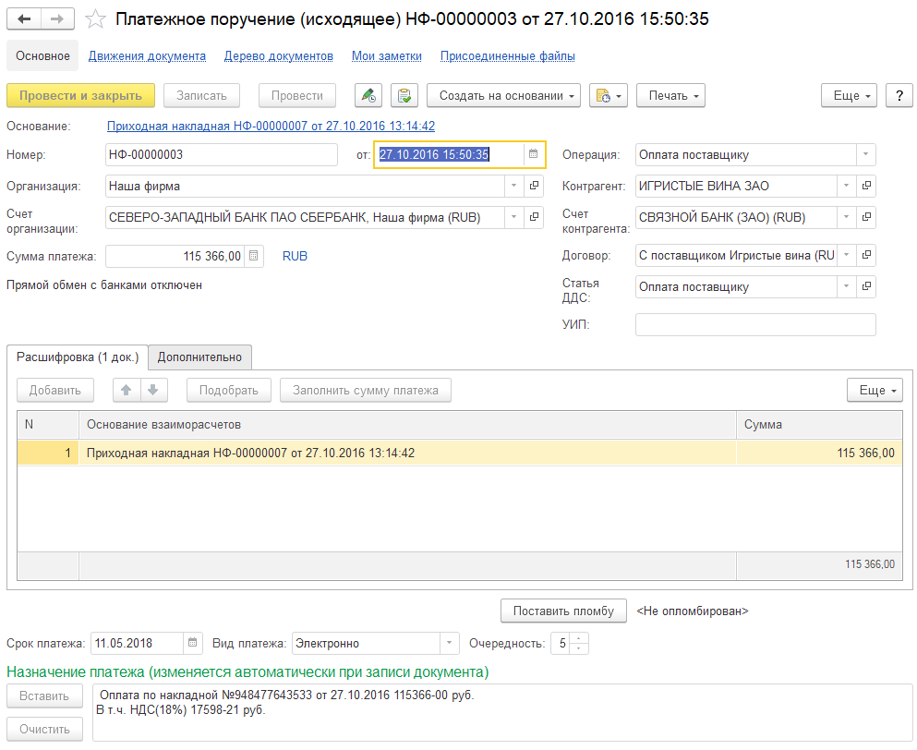This screenshot has height=750, width=917.
Task: Expand the Вид платежа dropdown
Action: point(448,643)
